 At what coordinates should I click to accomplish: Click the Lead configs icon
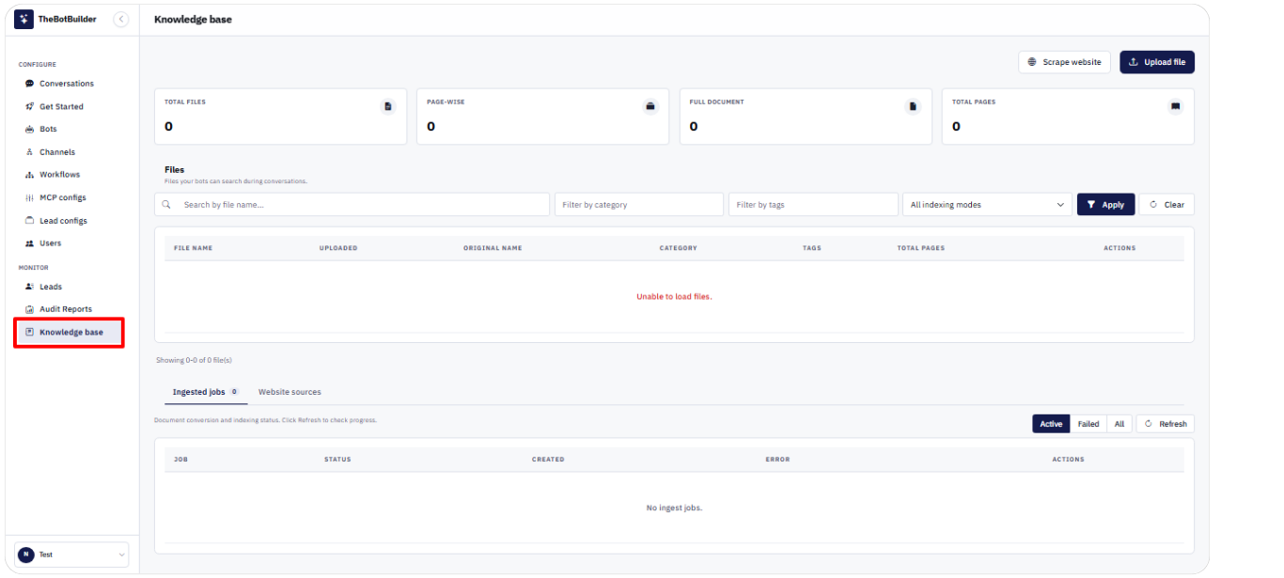tap(30, 220)
